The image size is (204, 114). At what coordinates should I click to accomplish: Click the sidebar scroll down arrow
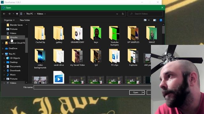[x=26, y=82]
